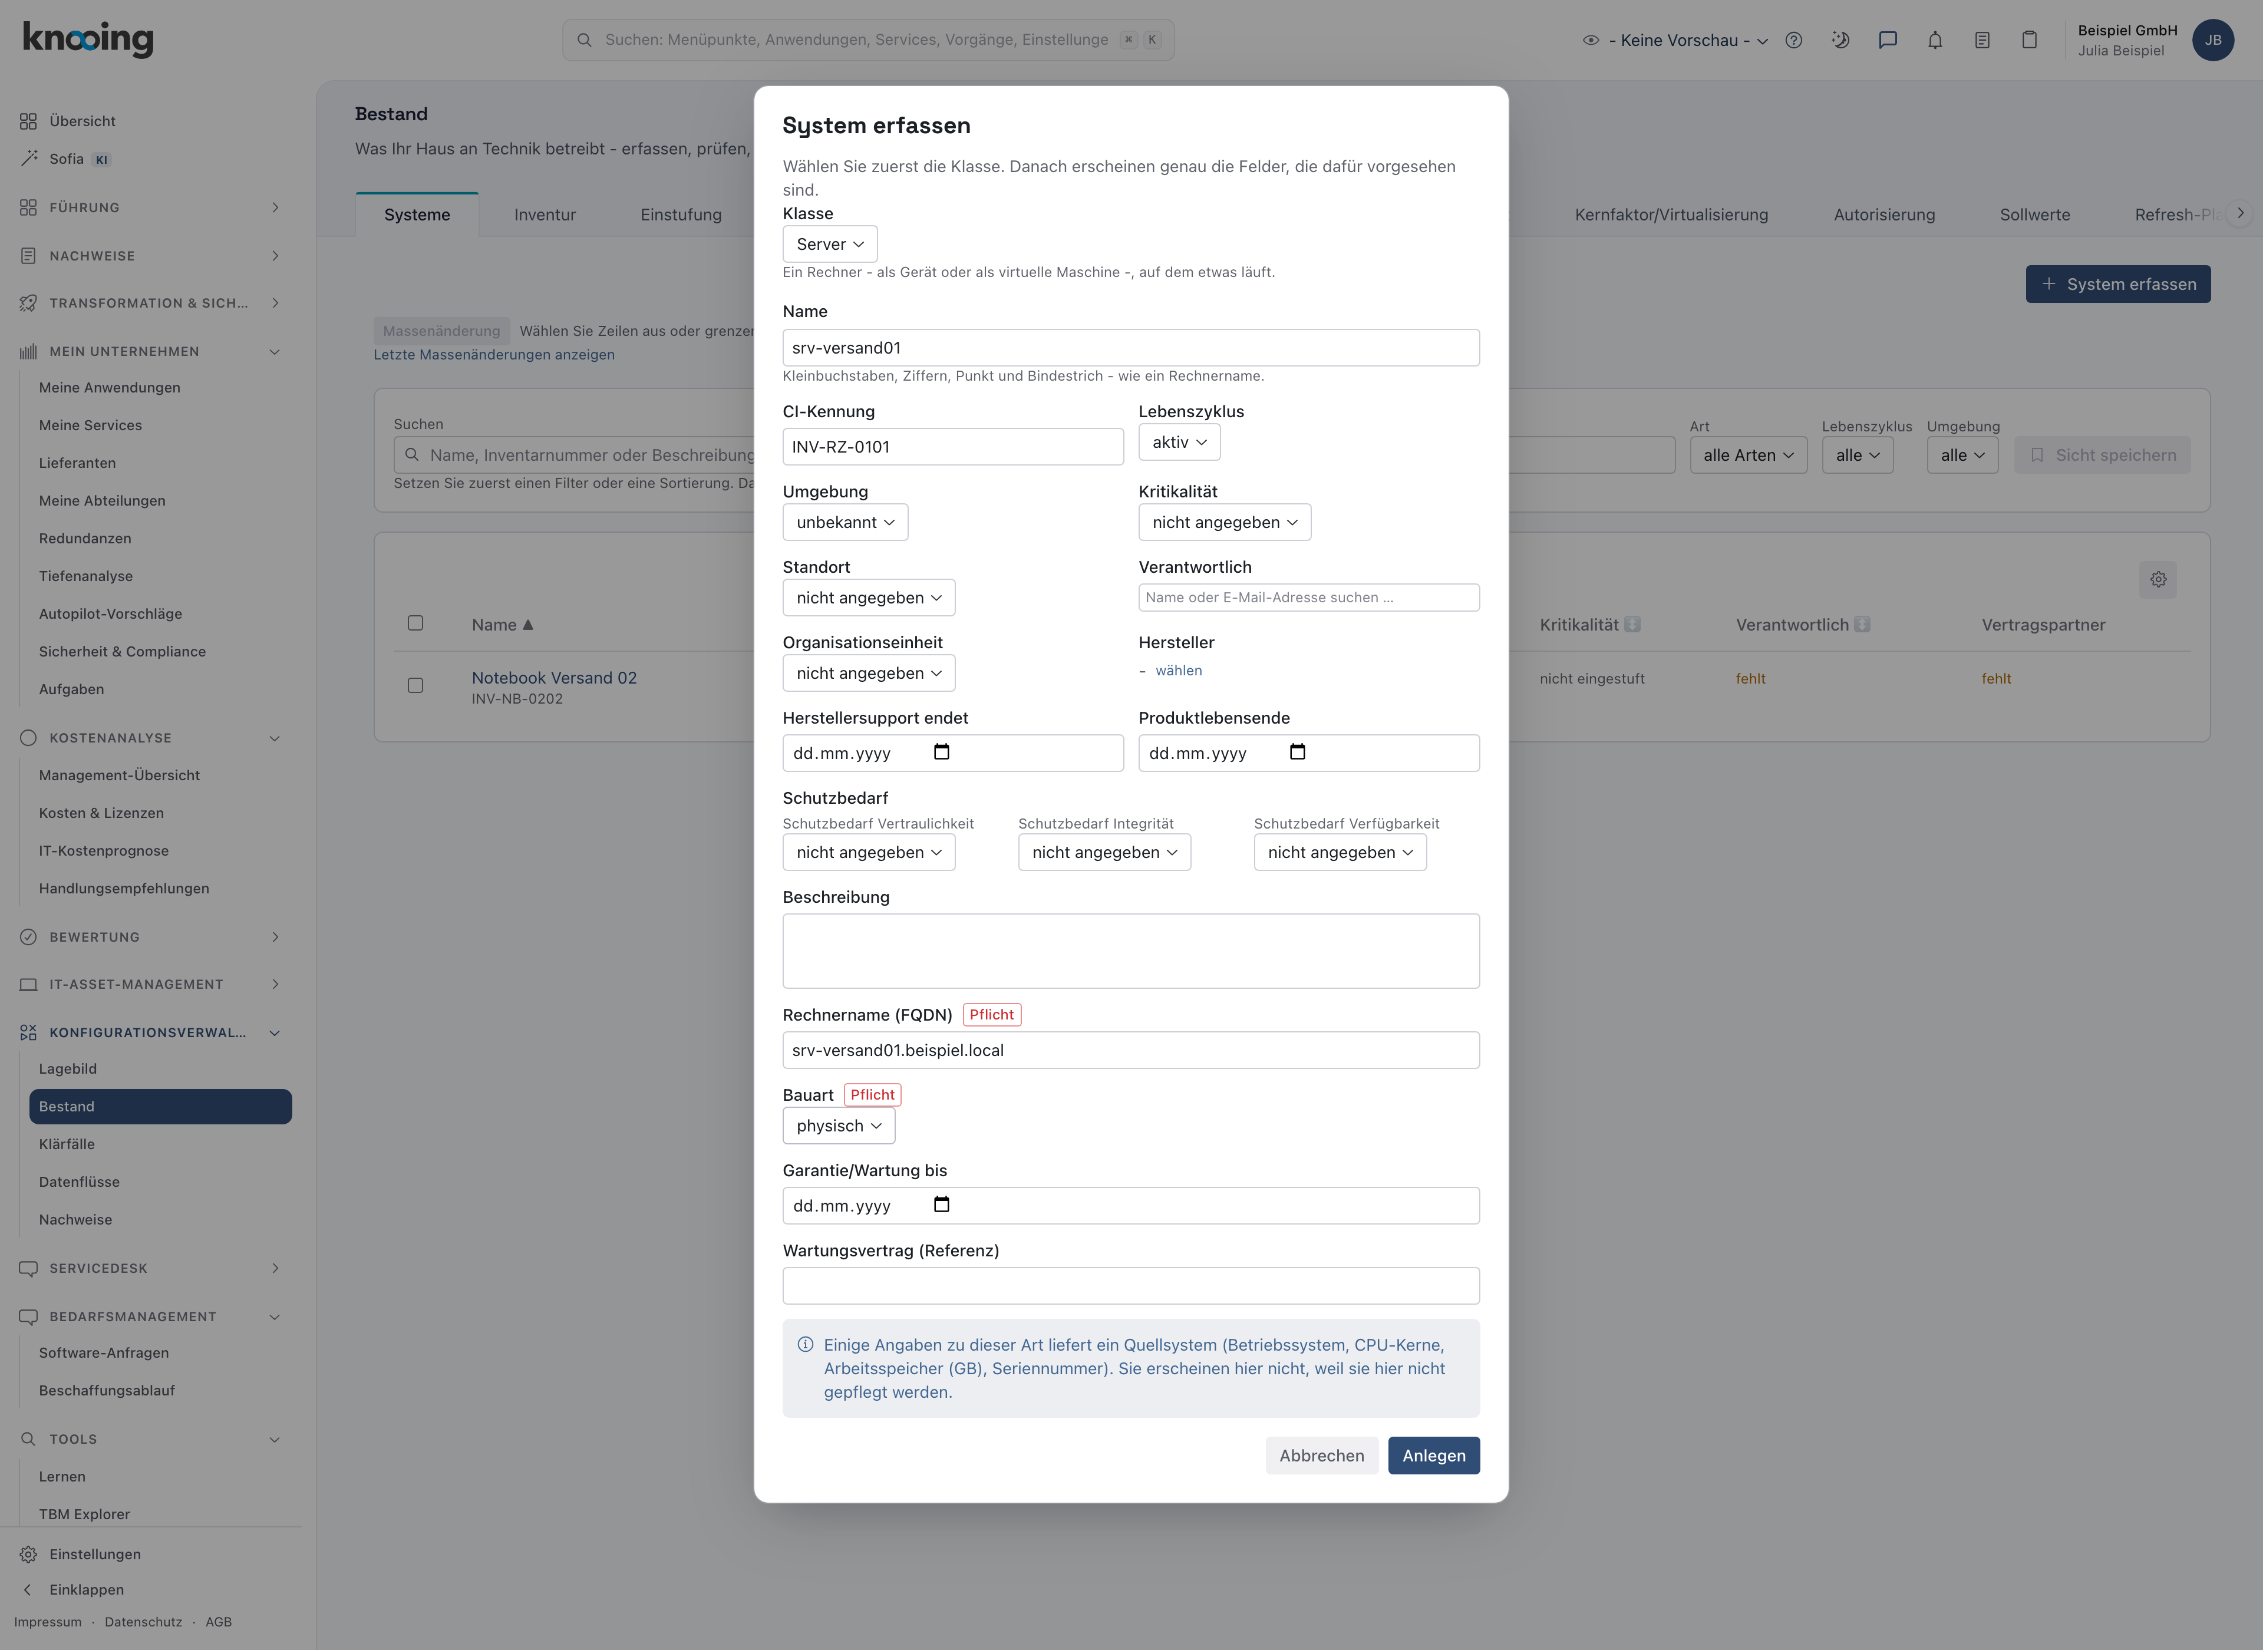2263x1650 pixels.
Task: Open table column settings gear
Action: (x=2158, y=579)
